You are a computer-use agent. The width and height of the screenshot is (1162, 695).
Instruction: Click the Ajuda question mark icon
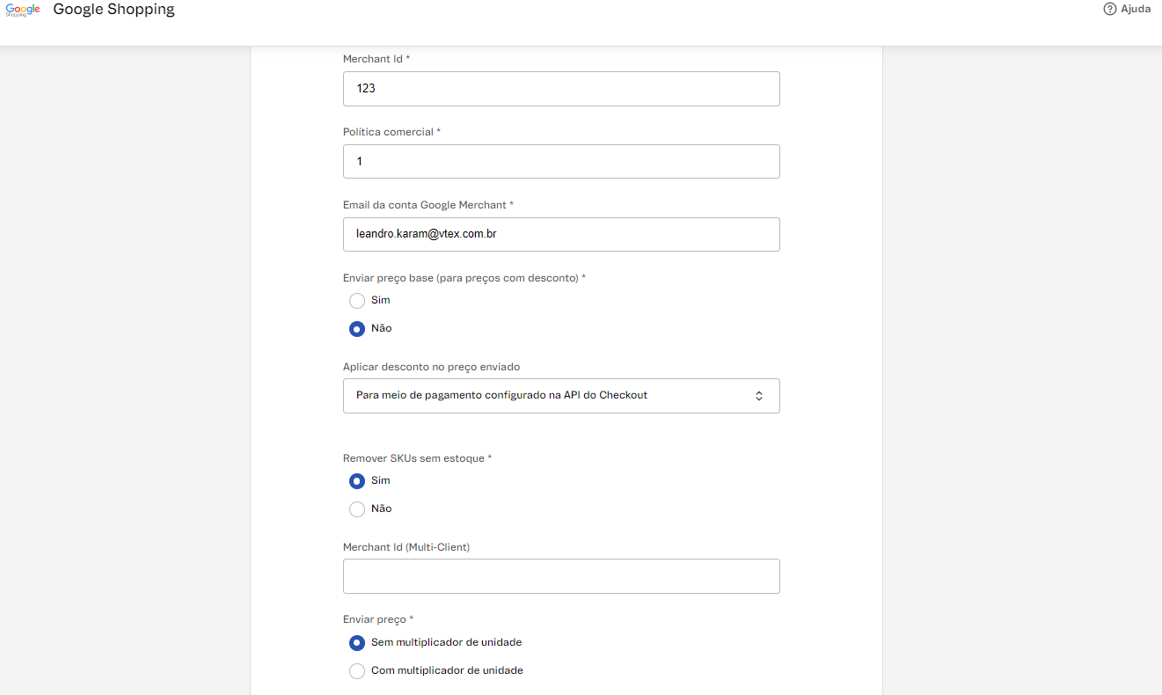point(1108,9)
